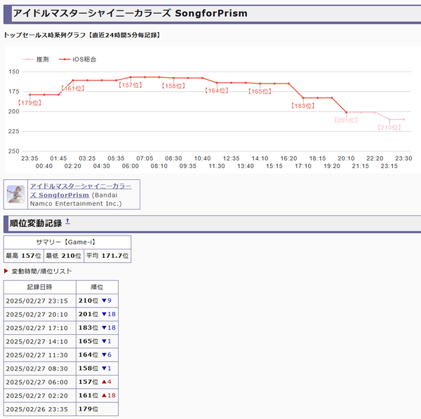Screen dimensions: 421x419
Task: Select the 161位 ▲18 rank cell
Action: (98, 395)
